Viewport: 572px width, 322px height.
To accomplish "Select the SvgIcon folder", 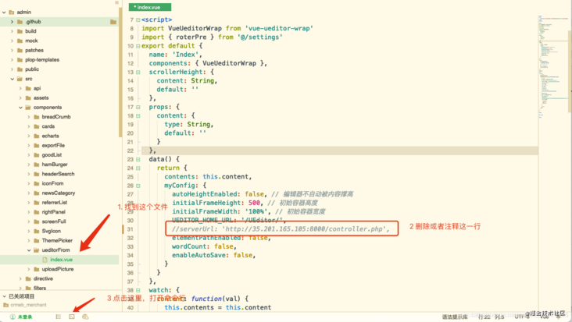I will 51,231.
